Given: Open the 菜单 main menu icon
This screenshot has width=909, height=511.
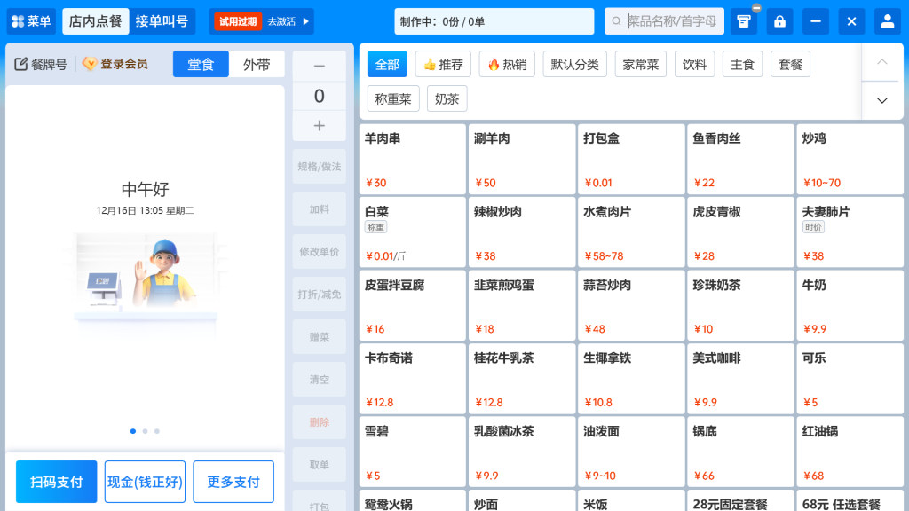Looking at the screenshot, I should point(19,21).
